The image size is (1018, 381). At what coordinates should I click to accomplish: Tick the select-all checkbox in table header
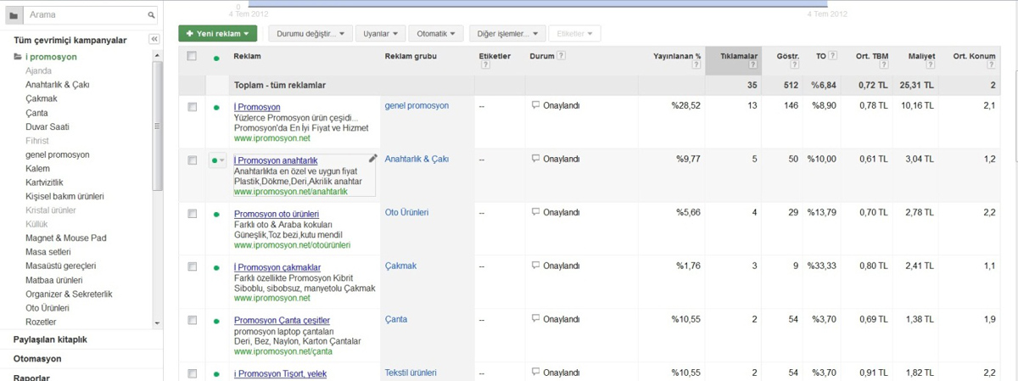point(192,56)
